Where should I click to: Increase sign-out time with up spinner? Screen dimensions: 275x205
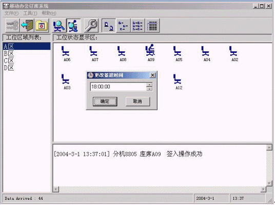pos(149,85)
